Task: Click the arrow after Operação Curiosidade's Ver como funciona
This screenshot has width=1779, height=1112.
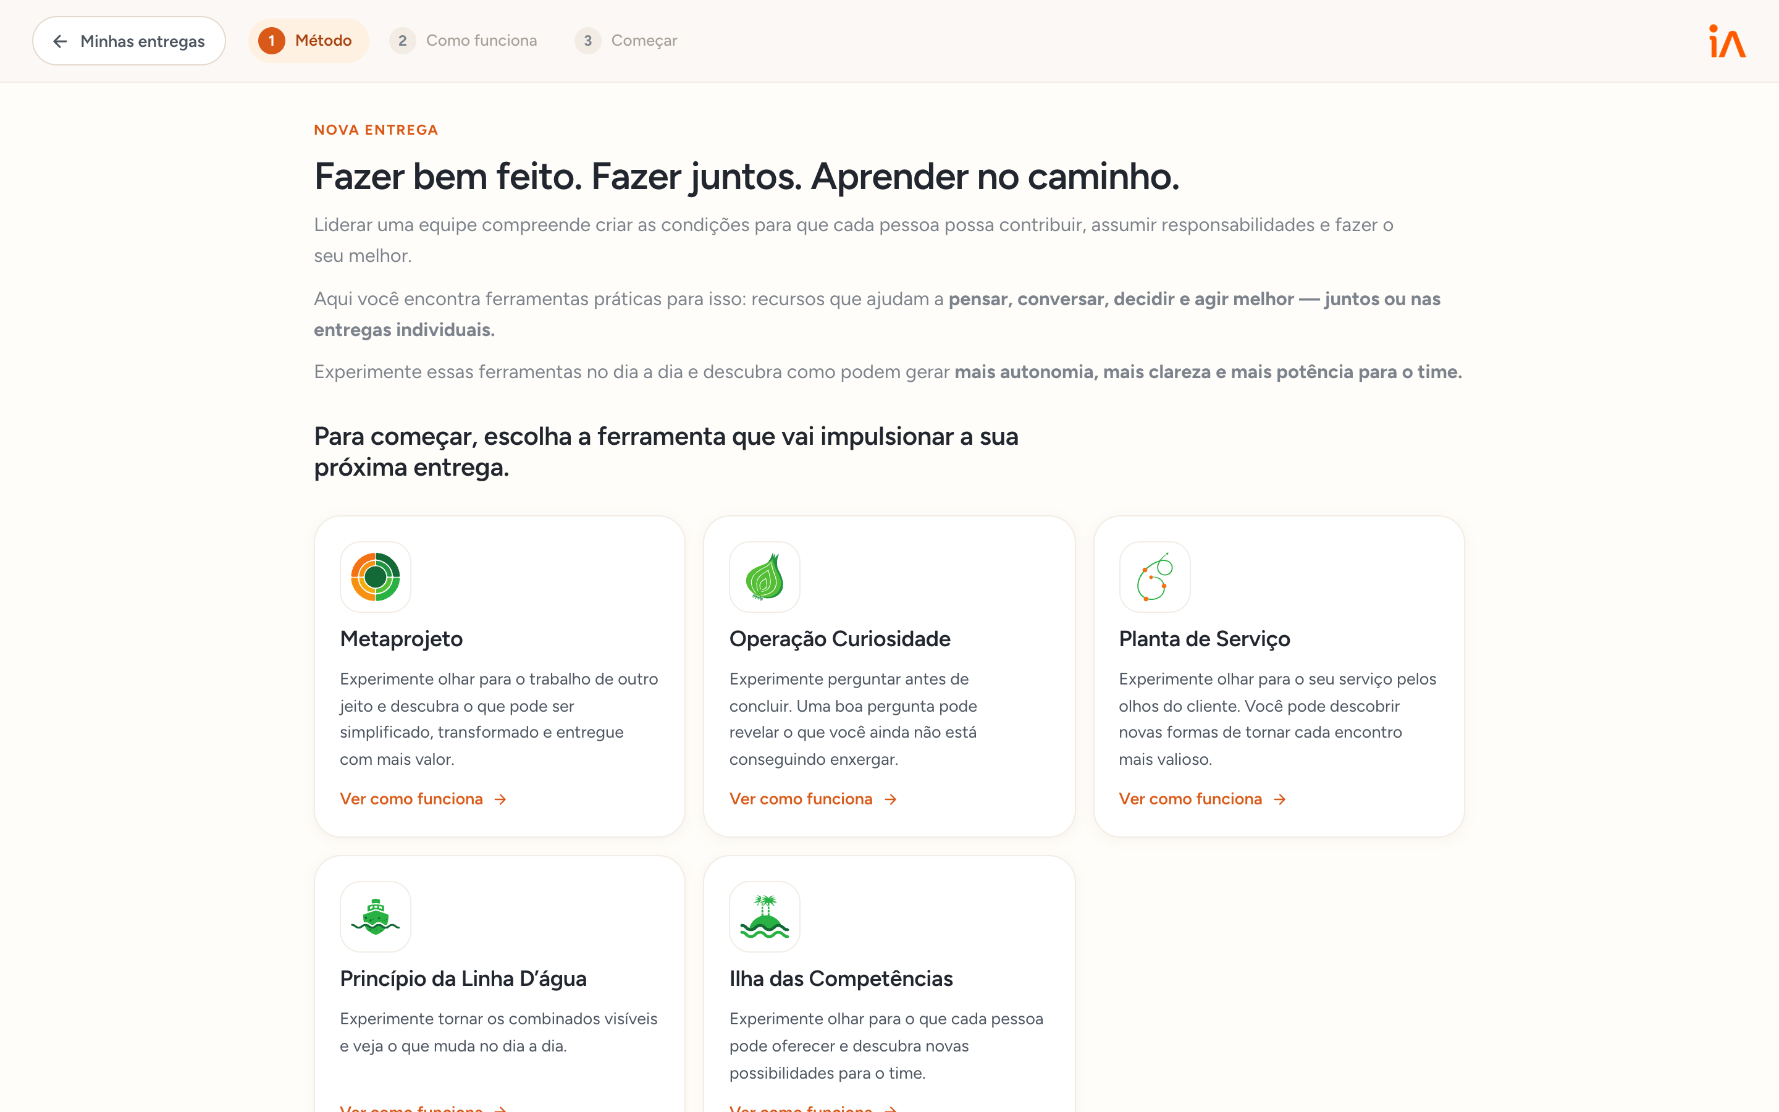Action: point(890,799)
